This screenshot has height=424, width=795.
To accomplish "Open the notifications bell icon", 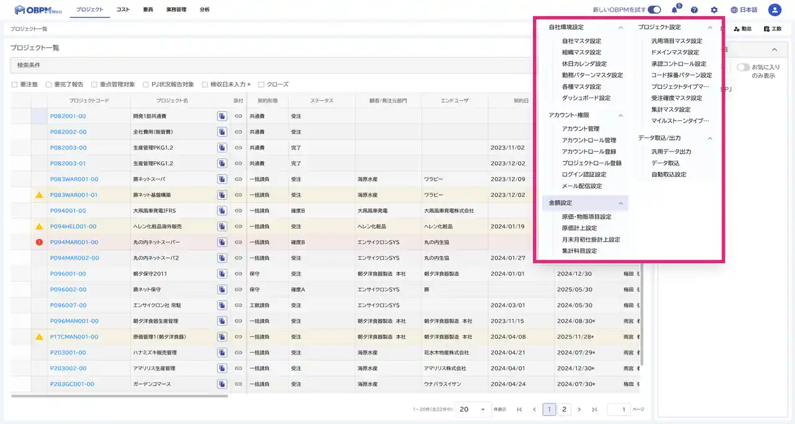I will click(675, 10).
